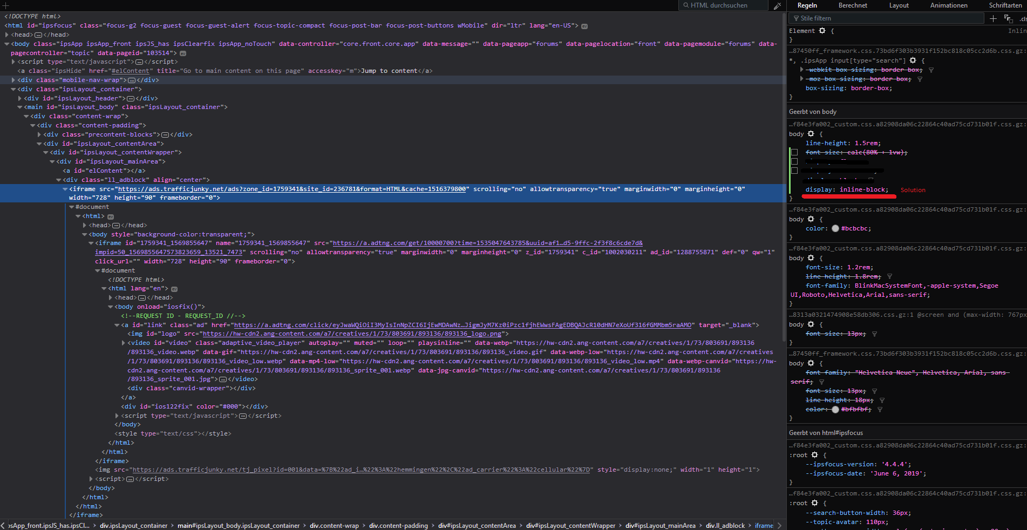Toggle the checkbox below the font-size calc property
Viewport: 1027px width, 530px height.
(x=794, y=161)
